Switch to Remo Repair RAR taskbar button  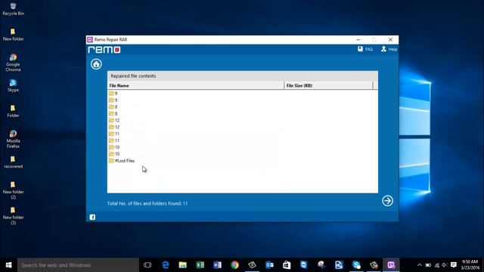pos(391,265)
